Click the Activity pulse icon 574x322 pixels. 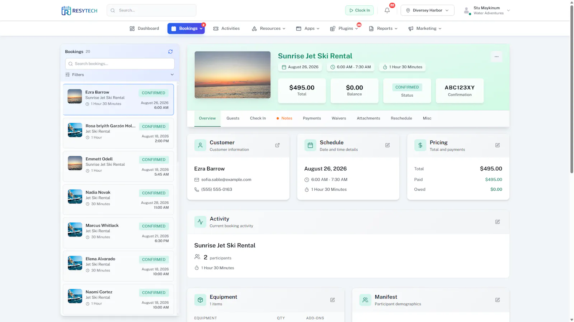200,222
